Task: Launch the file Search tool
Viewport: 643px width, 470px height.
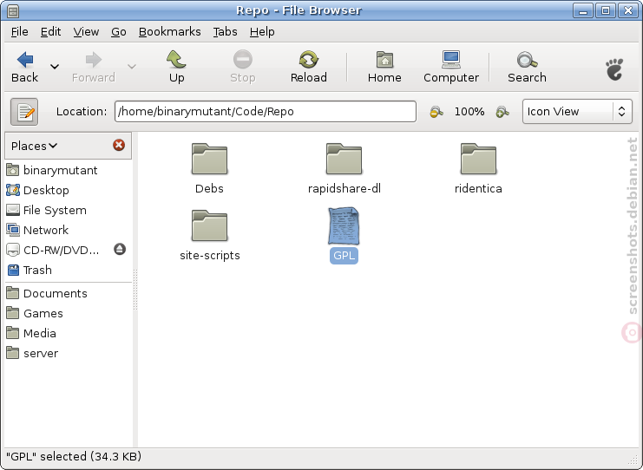Action: pos(527,67)
